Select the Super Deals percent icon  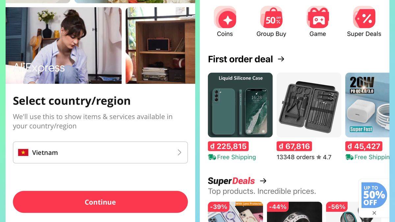[364, 17]
